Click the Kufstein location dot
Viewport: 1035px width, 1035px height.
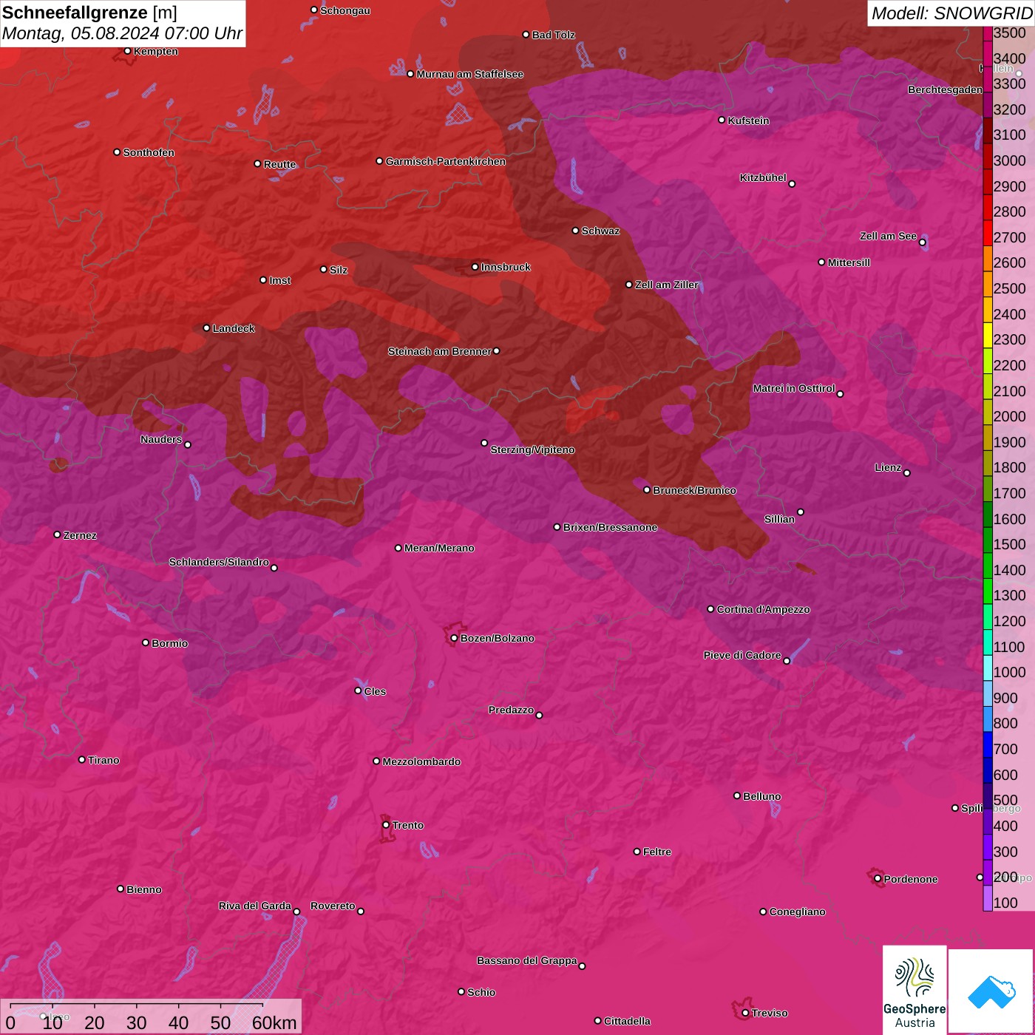722,120
